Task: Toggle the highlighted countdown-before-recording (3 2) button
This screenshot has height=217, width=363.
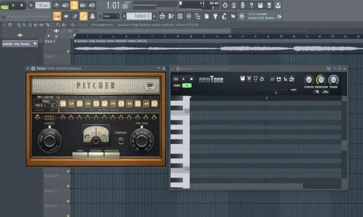Action: tap(74, 5)
